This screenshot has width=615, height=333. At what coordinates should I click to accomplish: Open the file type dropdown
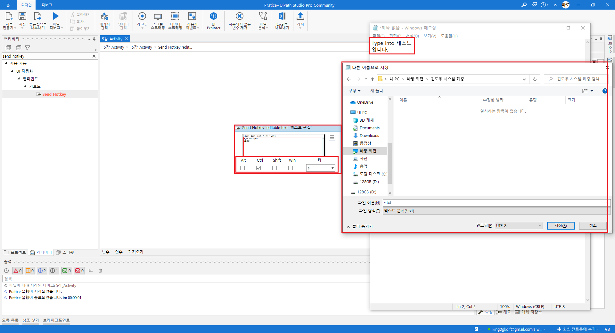[x=497, y=211]
